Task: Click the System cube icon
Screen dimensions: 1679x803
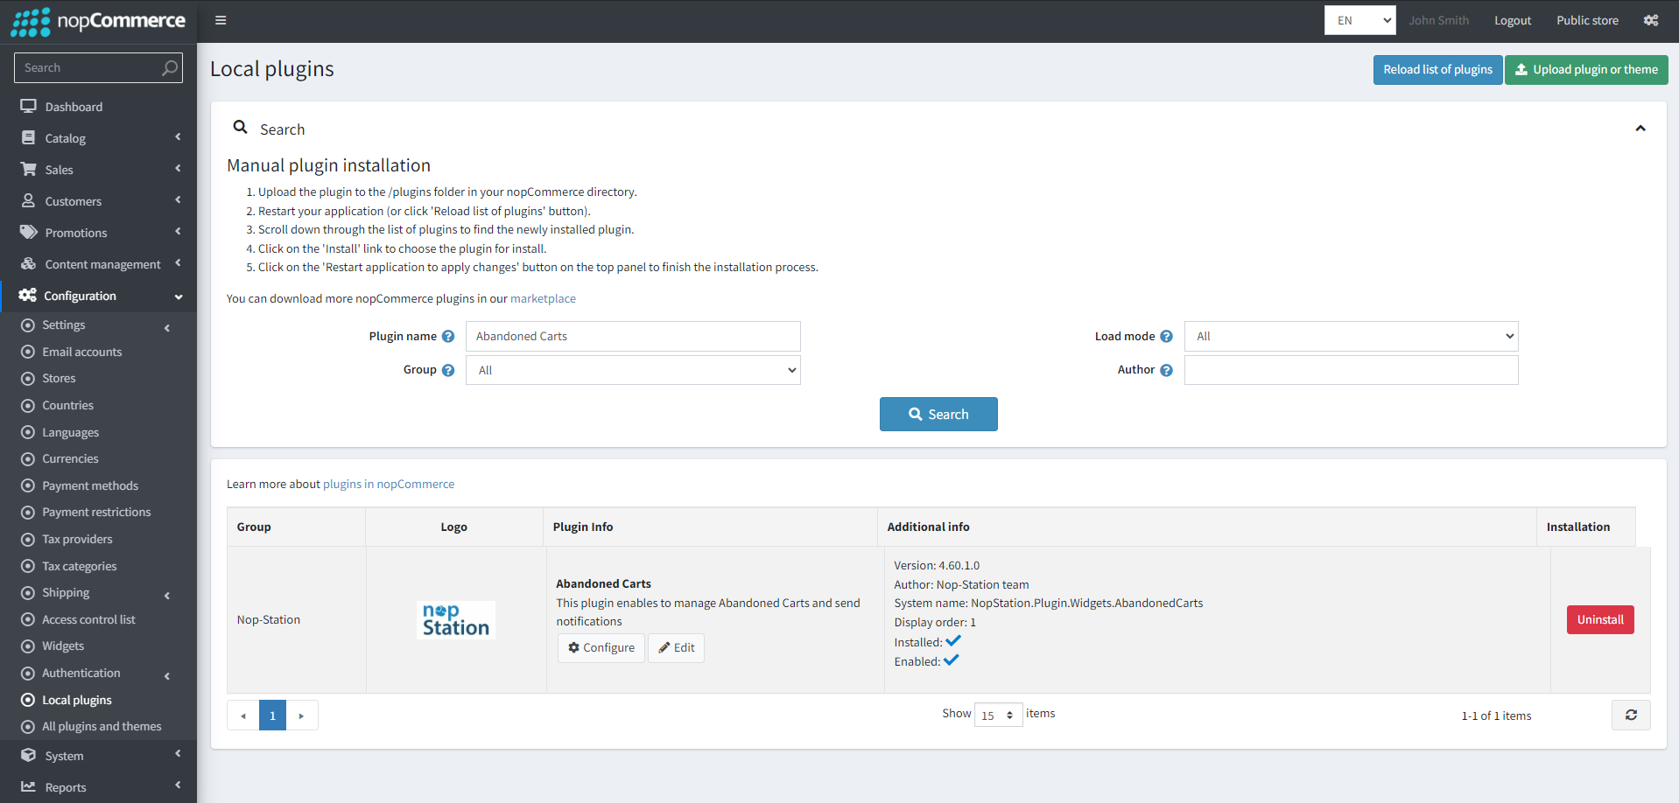Action: click(x=29, y=756)
